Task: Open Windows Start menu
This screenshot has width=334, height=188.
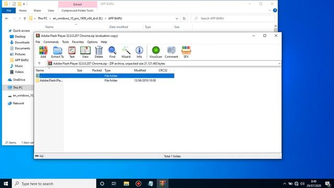Action: 6,183
